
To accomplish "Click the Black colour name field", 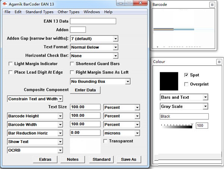I will pyautogui.click(x=184, y=116).
